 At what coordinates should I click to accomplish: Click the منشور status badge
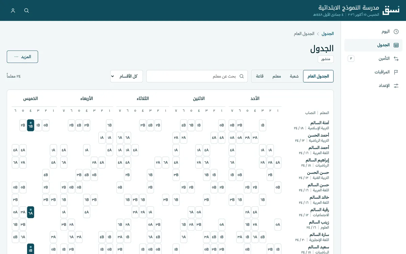tap(326, 59)
